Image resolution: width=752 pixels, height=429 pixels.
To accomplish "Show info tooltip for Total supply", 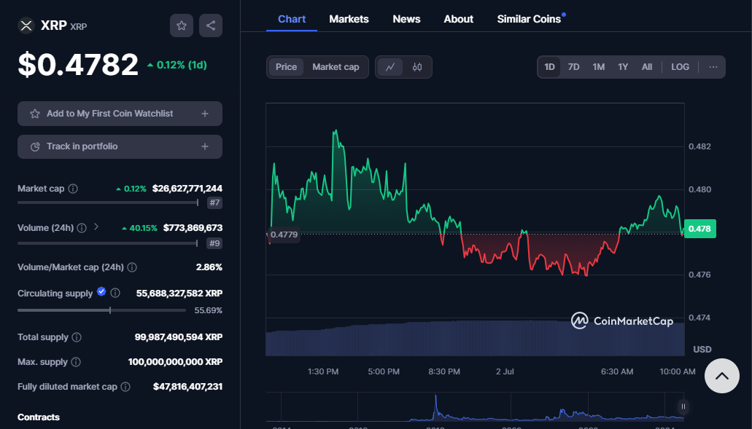I will (77, 337).
